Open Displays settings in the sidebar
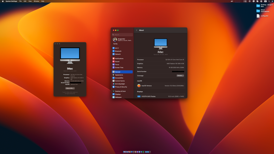The height and width of the screenshot is (154, 274). click(122, 94)
